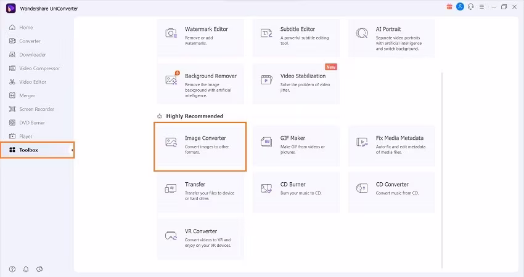The height and width of the screenshot is (277, 524).
Task: Open the Fix Media Metadata tool
Action: (391, 146)
